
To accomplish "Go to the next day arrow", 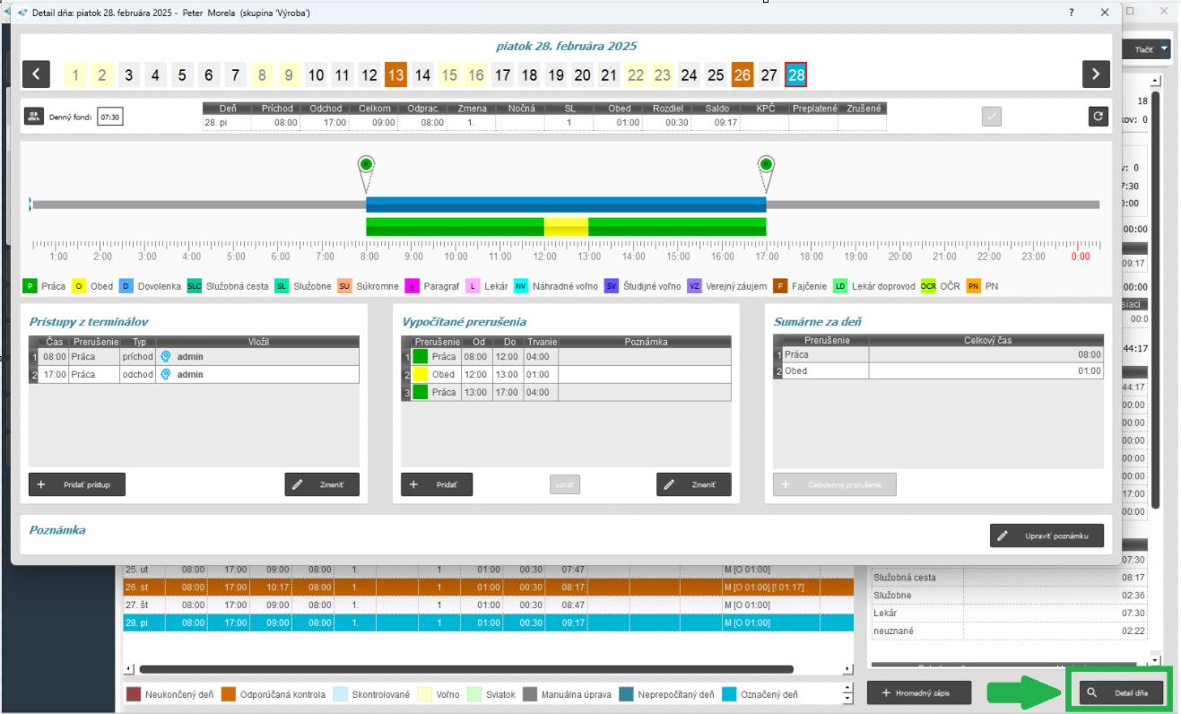I will pos(1096,74).
